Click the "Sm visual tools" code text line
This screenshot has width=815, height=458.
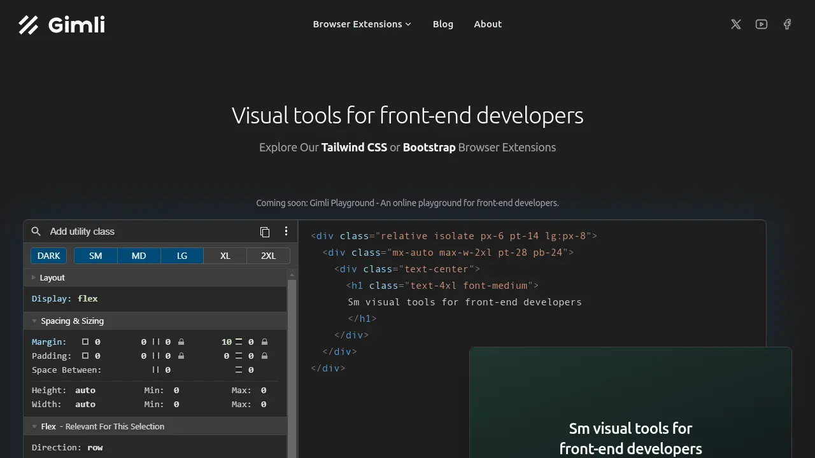[465, 302]
